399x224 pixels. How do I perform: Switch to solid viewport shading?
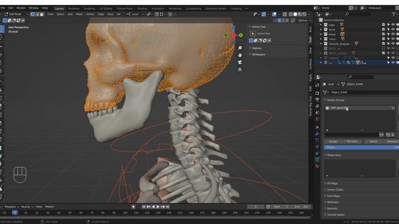[295, 14]
